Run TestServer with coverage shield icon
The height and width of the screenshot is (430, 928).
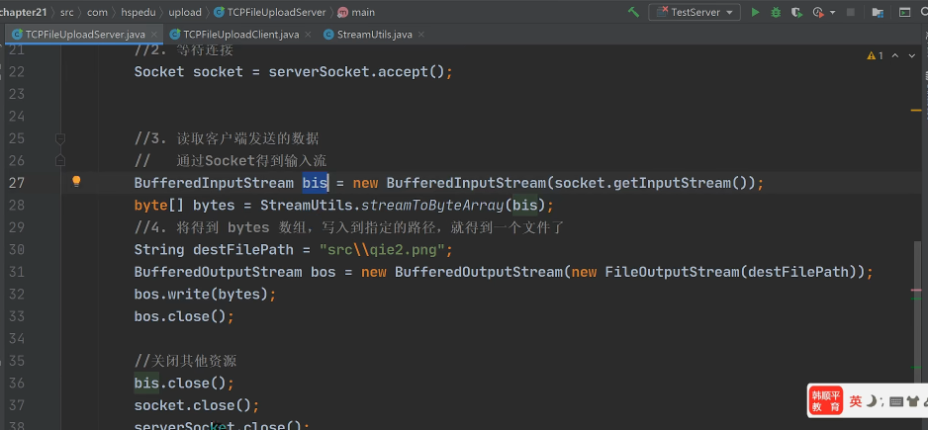(x=796, y=12)
